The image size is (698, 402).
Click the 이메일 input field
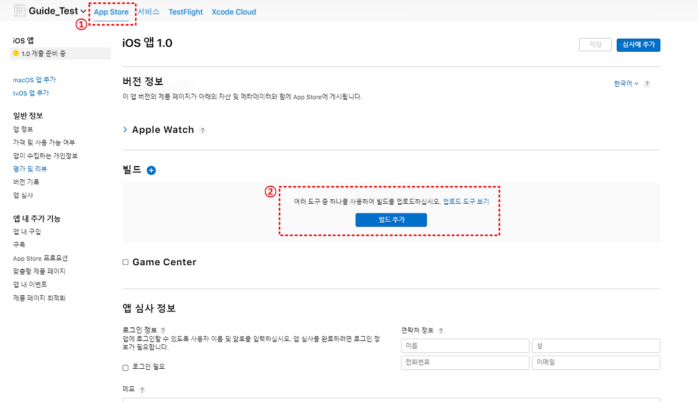(596, 363)
